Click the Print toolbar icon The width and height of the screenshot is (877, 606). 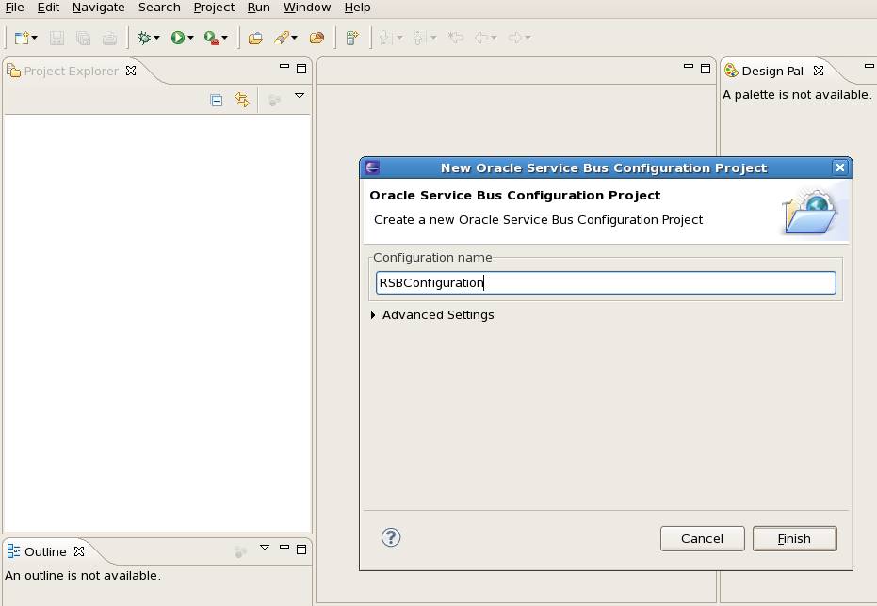pyautogui.click(x=109, y=38)
